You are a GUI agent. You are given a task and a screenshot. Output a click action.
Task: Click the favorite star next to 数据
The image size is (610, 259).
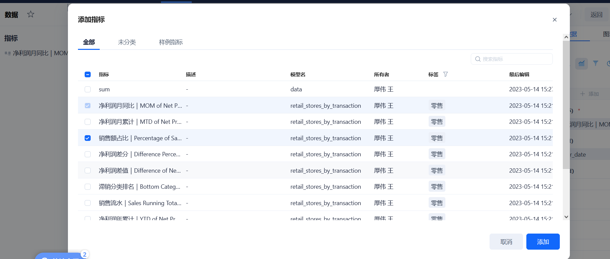click(31, 14)
